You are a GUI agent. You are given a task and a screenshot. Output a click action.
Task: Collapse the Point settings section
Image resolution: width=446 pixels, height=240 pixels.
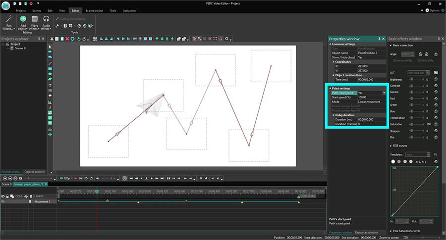[x=330, y=89]
